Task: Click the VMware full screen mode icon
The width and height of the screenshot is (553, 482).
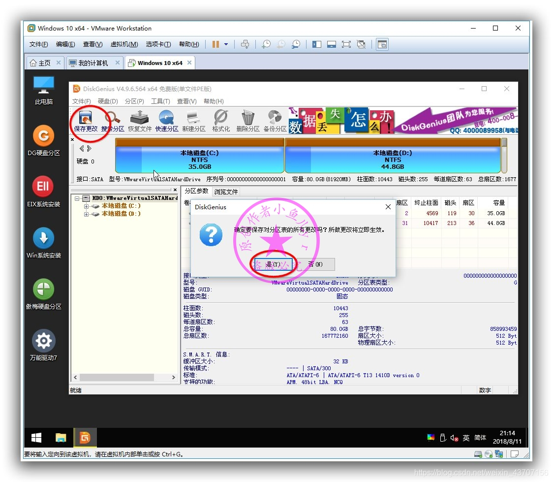Action: tap(346, 44)
